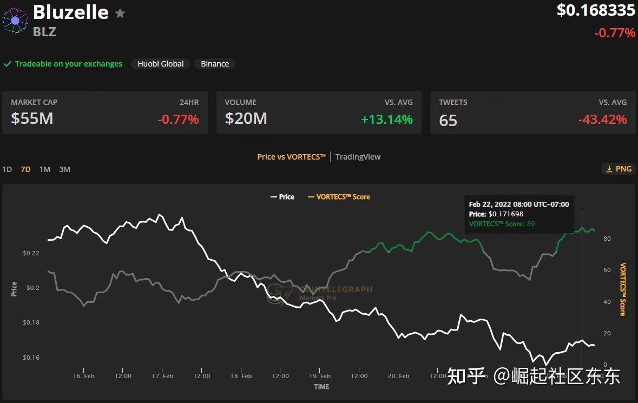
Task: Click the 60 VORTECS score axis label
Action: 607,269
